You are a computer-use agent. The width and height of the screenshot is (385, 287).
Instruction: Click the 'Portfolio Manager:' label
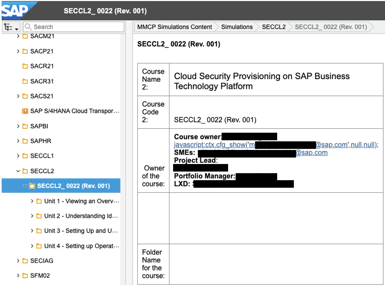205,176
